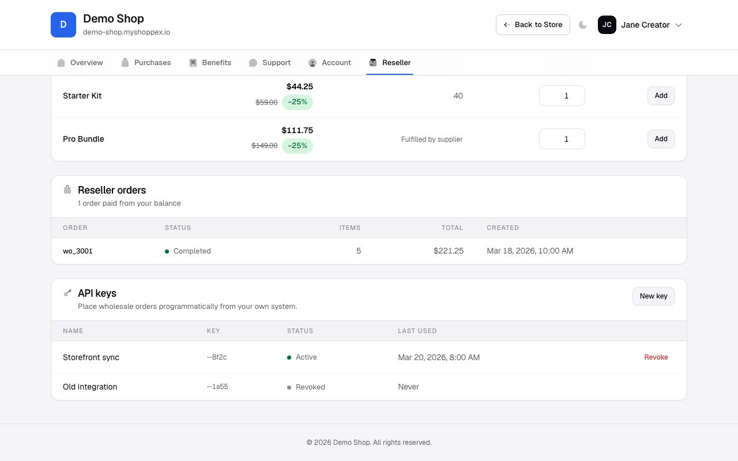Click the Active status of Storefront sync

pyautogui.click(x=302, y=357)
